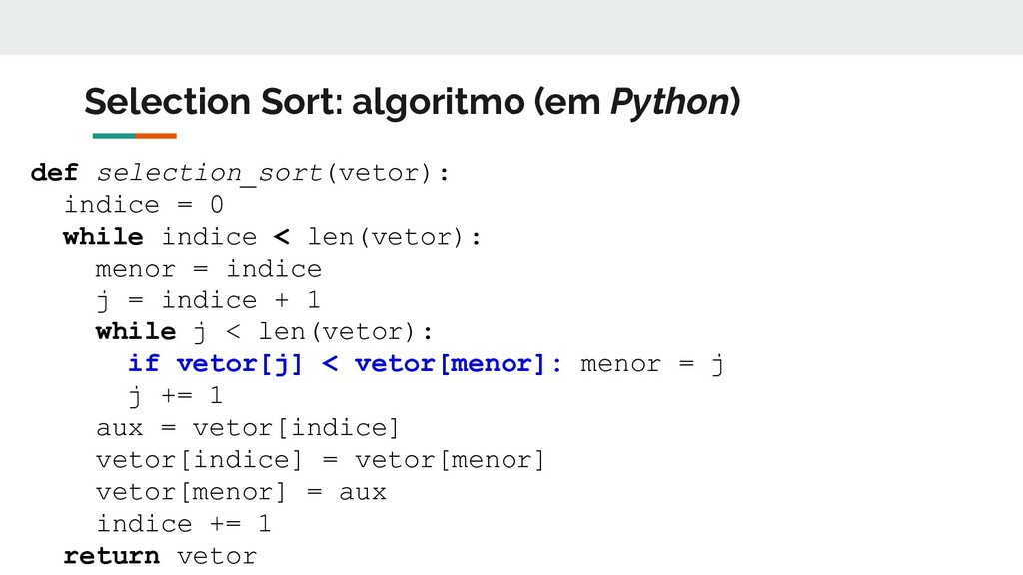The height and width of the screenshot is (575, 1023).
Task: Click the blue text 'vetor[menor]:'
Action: (x=459, y=364)
